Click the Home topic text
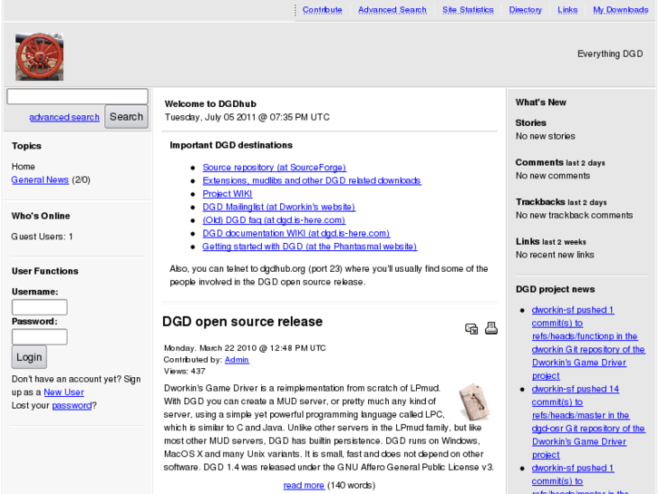The image size is (659, 494). (x=24, y=167)
